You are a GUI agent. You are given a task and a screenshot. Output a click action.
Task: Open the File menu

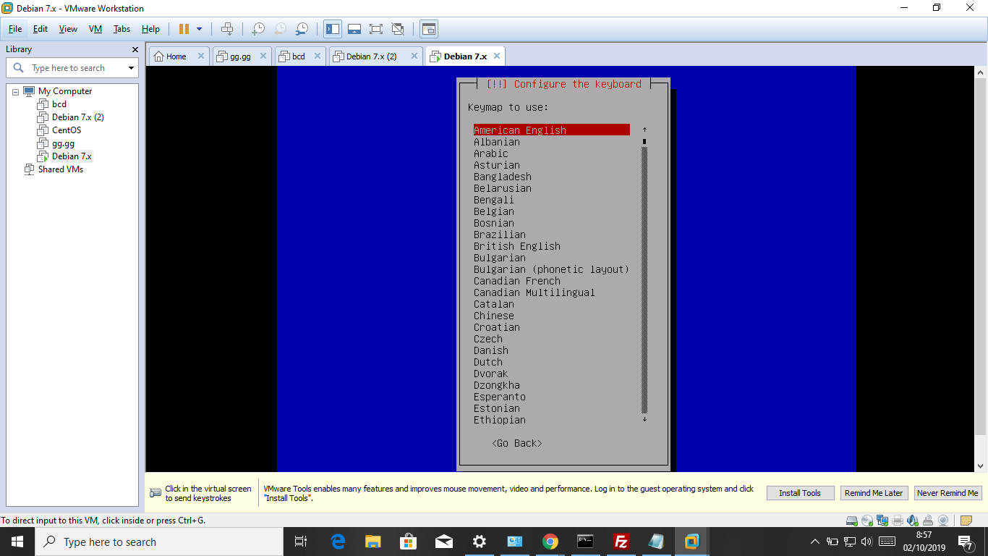pyautogui.click(x=15, y=29)
